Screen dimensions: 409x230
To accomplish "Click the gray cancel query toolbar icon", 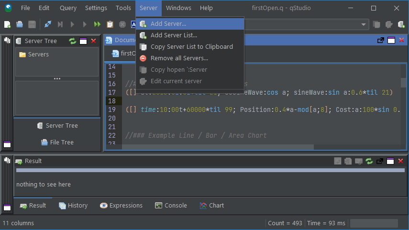I will coord(122,24).
